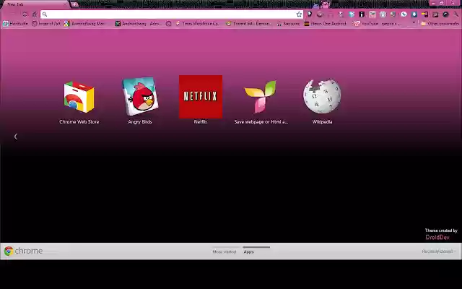The width and height of the screenshot is (462, 289).
Task: Click the silver round extension icon
Action: pyautogui.click(x=383, y=14)
